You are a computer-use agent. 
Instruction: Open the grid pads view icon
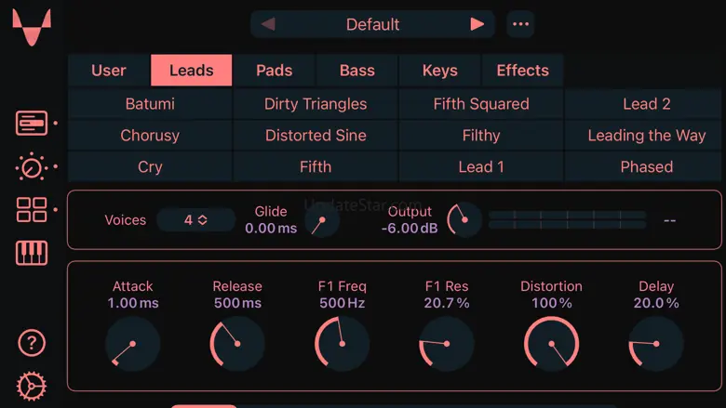tap(31, 210)
